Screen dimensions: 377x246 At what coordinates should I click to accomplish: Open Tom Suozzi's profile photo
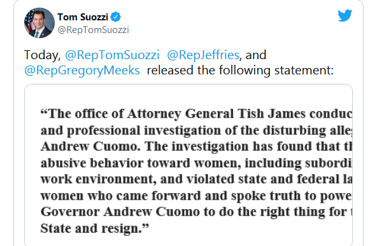click(x=39, y=23)
